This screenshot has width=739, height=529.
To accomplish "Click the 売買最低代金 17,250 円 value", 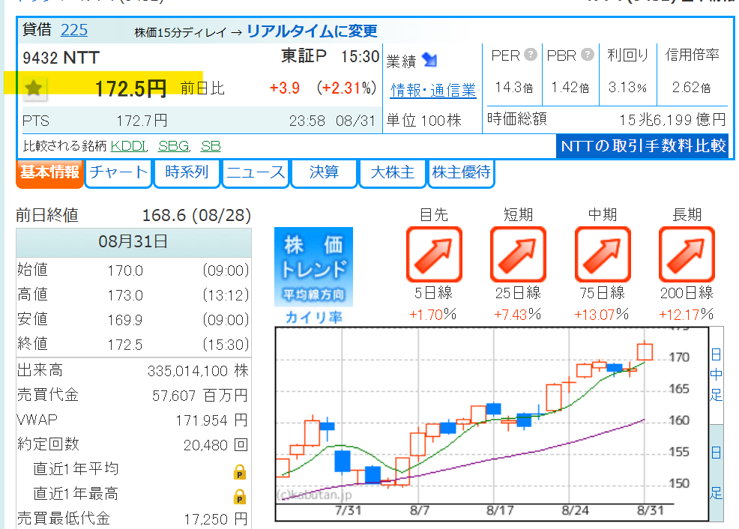I will [x=216, y=519].
